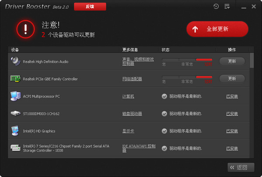Select the ACPI Multiprocessor PC text
The image size is (262, 177).
coord(41,96)
